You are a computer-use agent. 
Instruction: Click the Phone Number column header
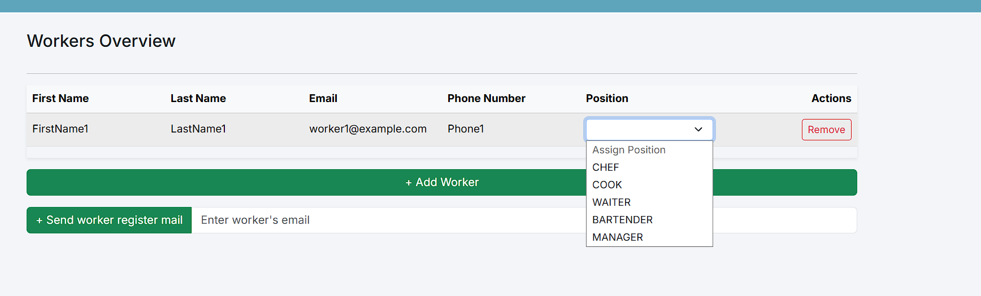coord(487,99)
